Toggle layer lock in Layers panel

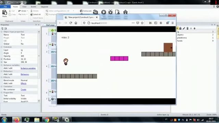[180, 28]
